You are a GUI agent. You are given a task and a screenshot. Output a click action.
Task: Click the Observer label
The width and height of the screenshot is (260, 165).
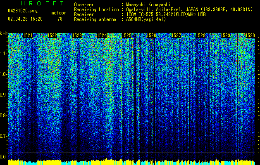pos(84,5)
